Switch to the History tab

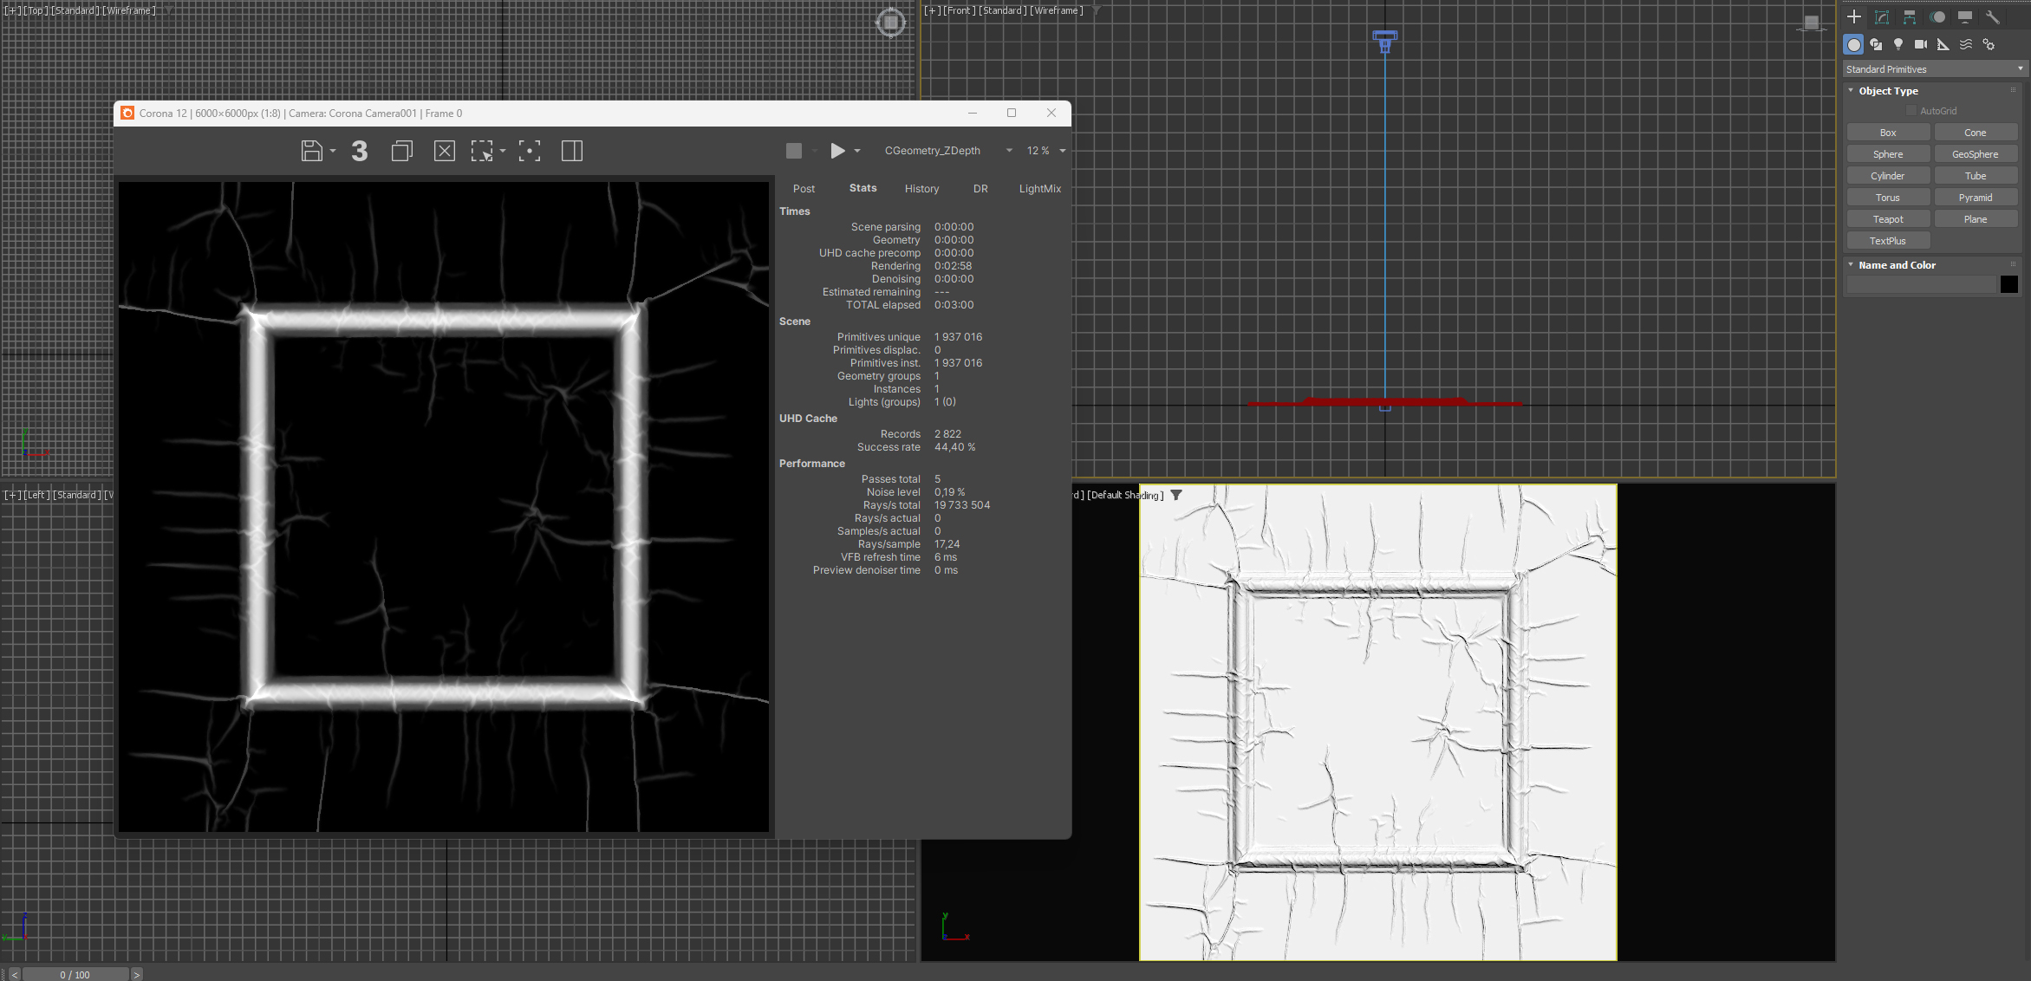click(x=921, y=189)
